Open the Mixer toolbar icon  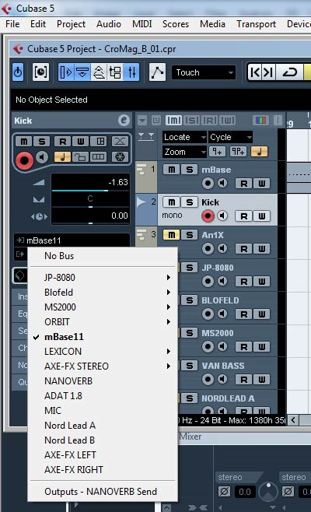click(132, 72)
